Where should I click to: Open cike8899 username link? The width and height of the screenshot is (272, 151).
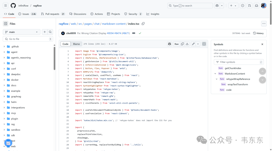tap(71, 33)
